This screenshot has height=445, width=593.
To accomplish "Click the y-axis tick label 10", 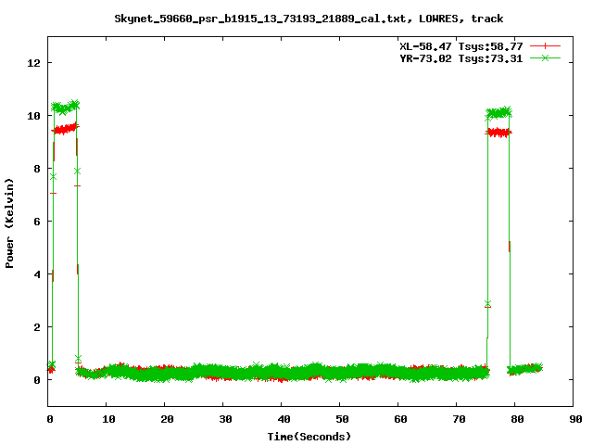I will tap(33, 116).
